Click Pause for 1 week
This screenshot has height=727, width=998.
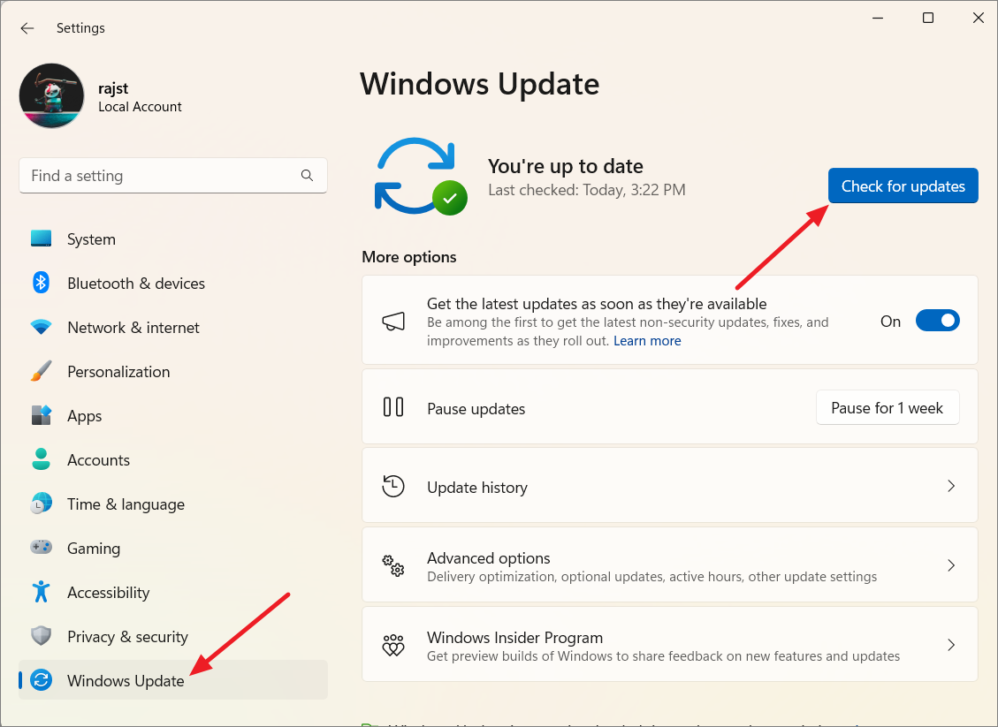[887, 407]
